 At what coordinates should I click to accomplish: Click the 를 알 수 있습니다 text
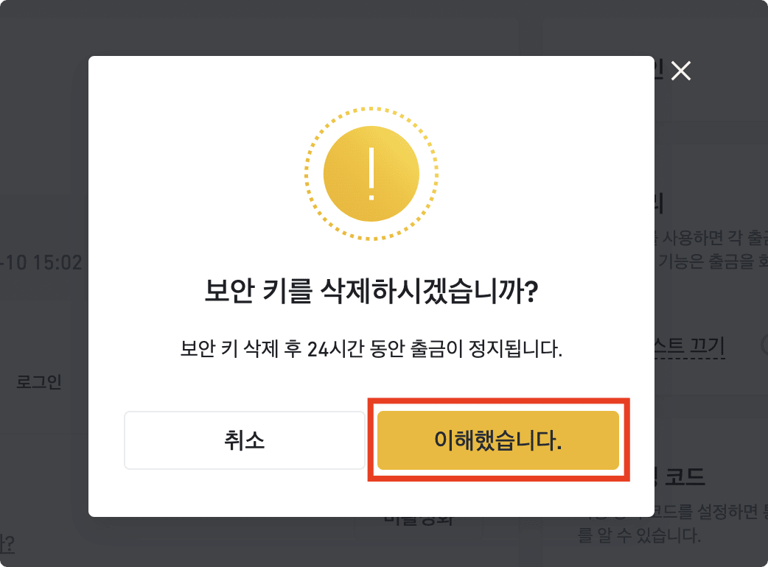[x=639, y=535]
